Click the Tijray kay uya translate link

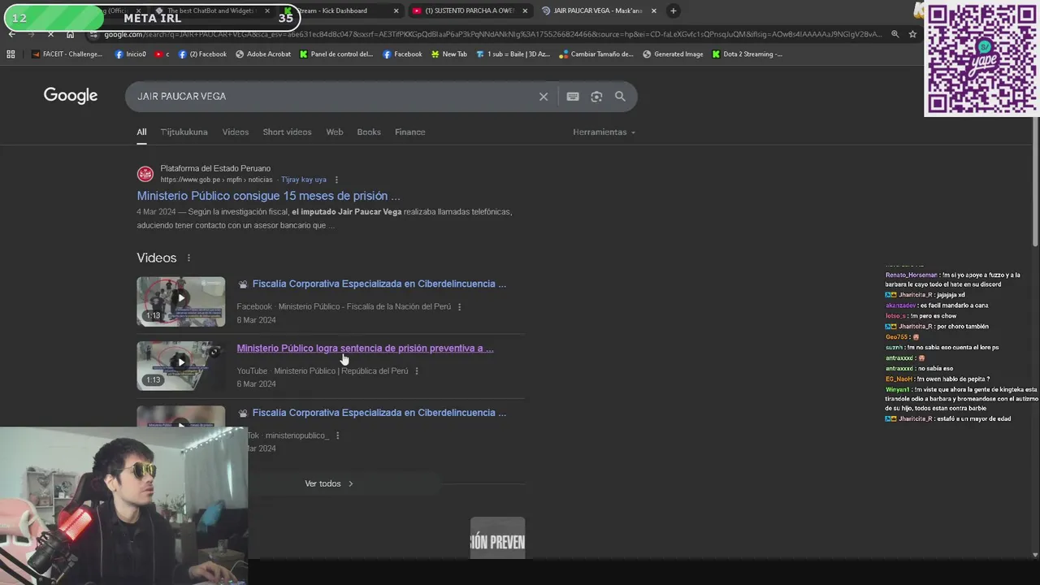click(304, 180)
